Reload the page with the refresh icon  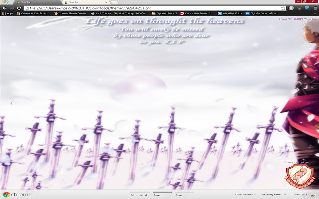click(19, 8)
